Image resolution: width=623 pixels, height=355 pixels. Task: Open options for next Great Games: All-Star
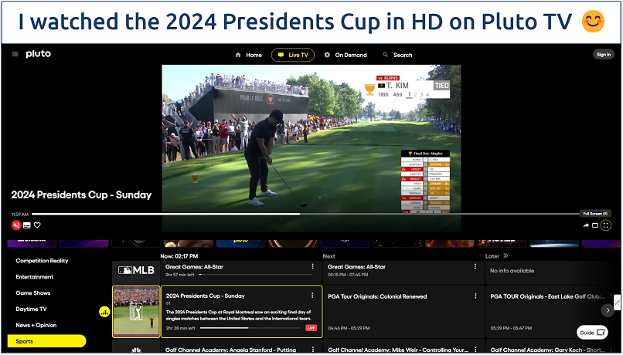point(475,266)
